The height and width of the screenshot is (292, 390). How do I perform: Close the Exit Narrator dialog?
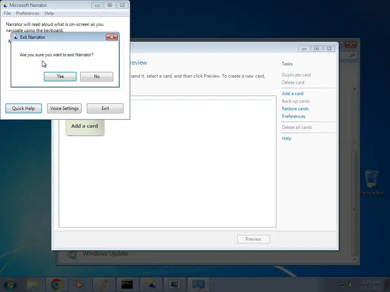112,37
